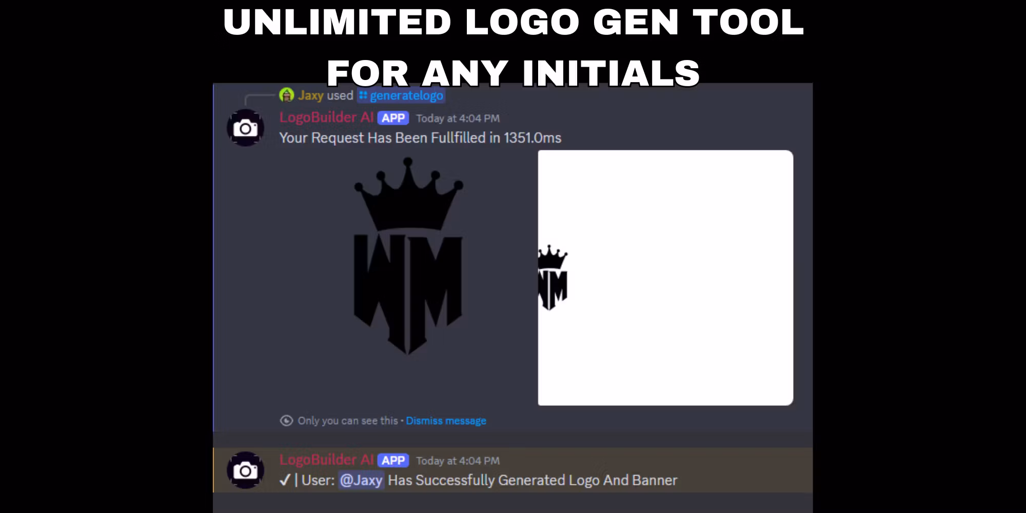Click the eye icon beside 'Only you can see this'
This screenshot has height=513, width=1026.
click(286, 421)
